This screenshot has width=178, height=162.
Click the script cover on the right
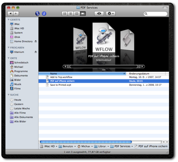point(127,40)
